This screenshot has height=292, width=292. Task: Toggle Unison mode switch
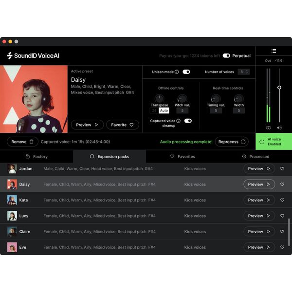pos(186,72)
